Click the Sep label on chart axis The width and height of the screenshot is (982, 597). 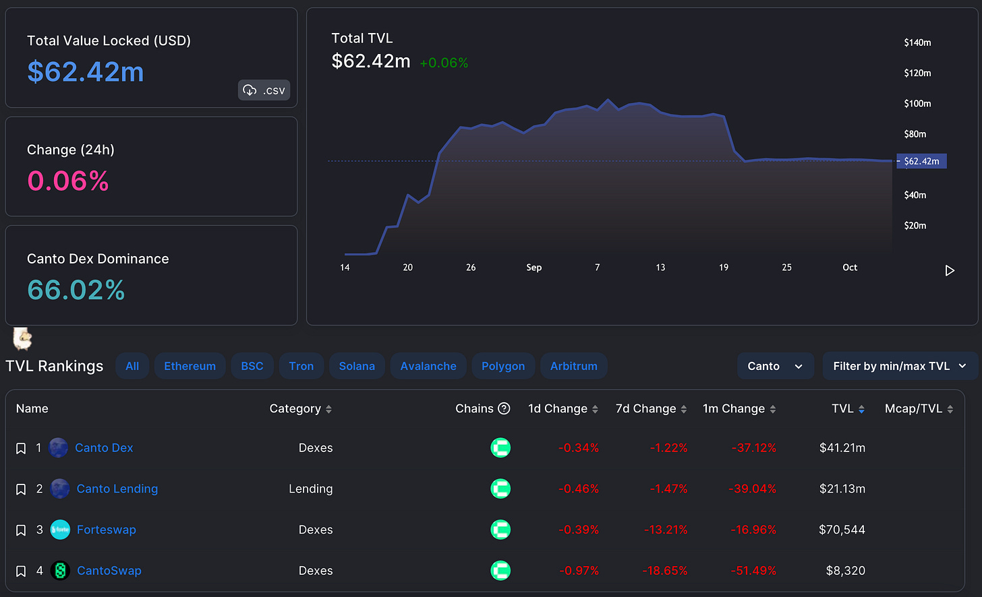click(534, 268)
